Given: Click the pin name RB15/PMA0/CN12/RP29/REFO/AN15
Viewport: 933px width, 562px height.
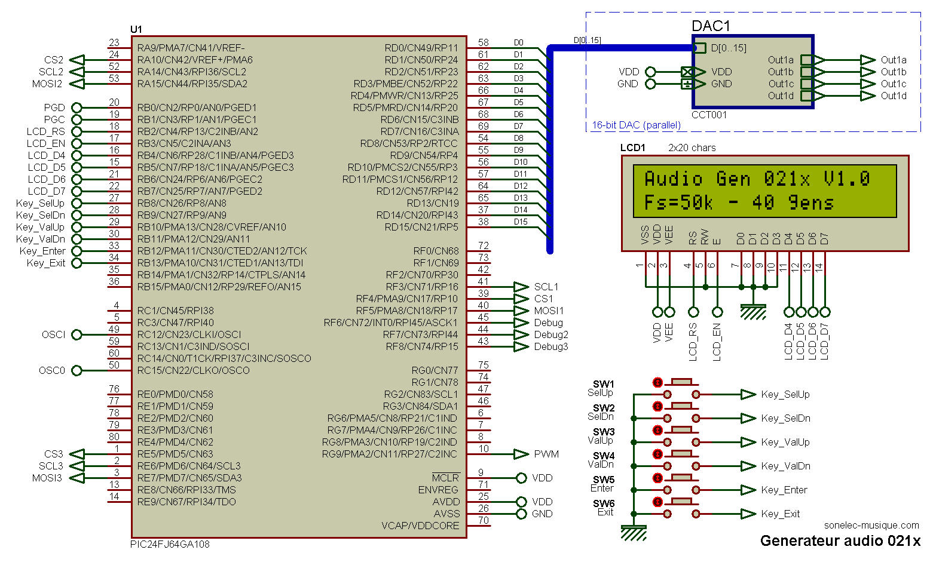Looking at the screenshot, I should point(219,287).
